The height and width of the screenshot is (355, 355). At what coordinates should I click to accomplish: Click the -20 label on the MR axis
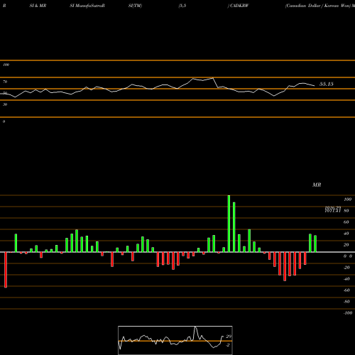[x=346, y=268]
